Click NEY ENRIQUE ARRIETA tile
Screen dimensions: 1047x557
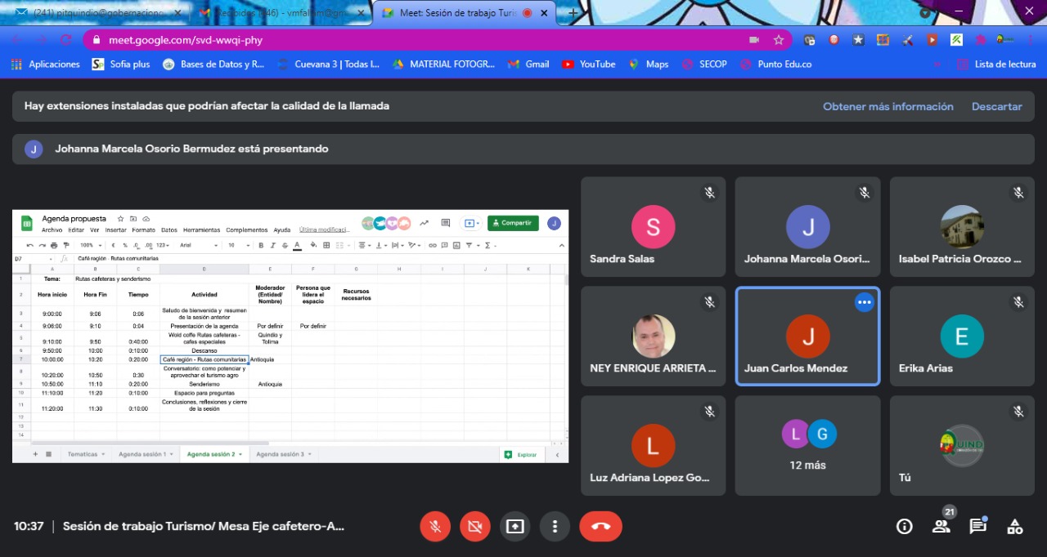tap(654, 336)
